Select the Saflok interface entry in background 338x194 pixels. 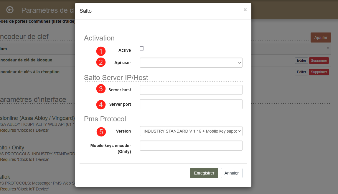[x=5, y=177]
